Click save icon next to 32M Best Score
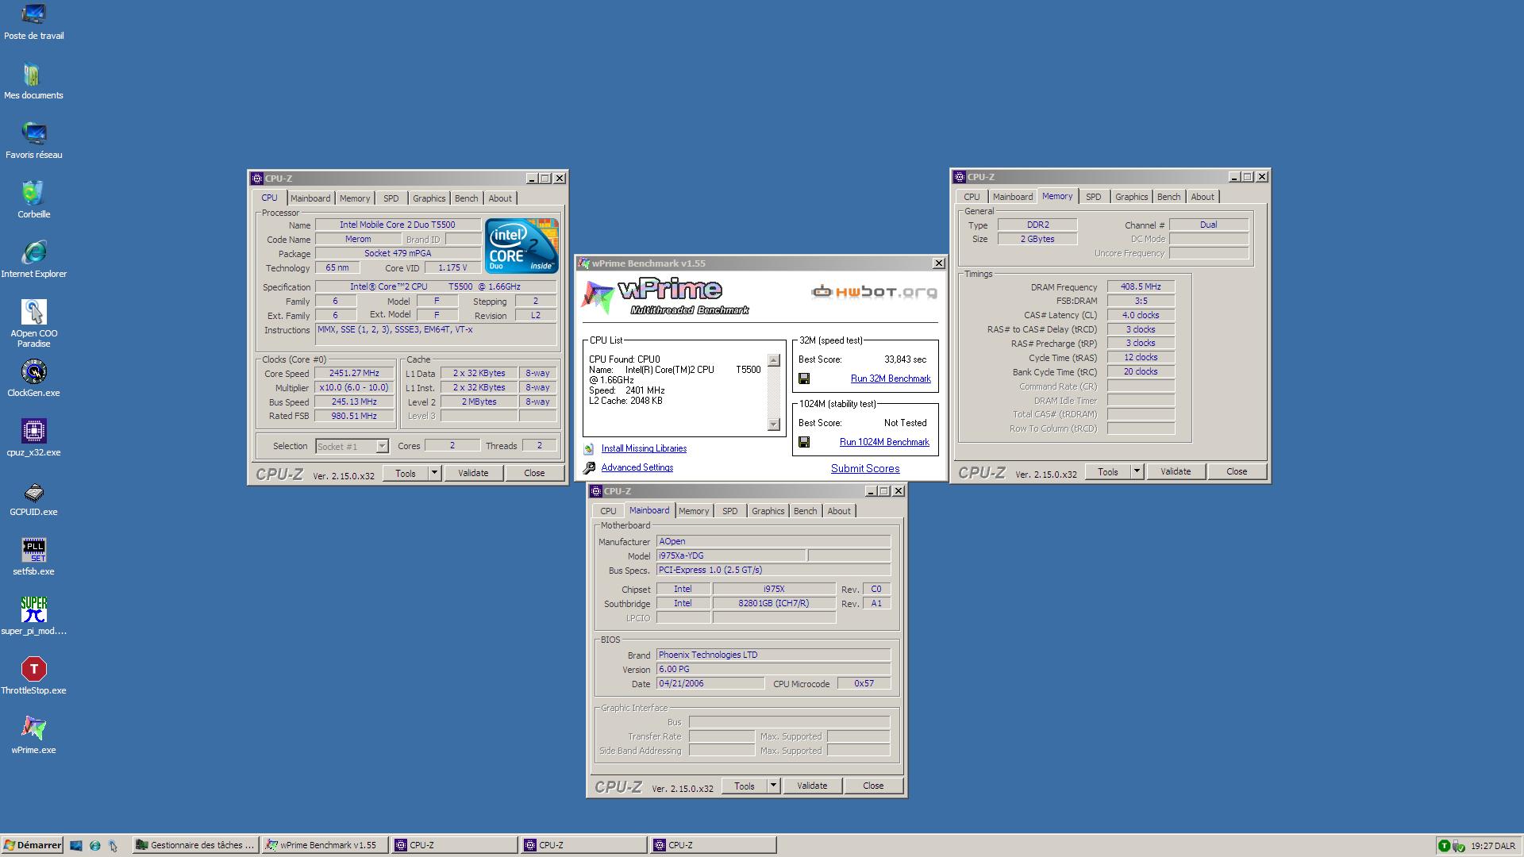1524x857 pixels. pyautogui.click(x=804, y=379)
